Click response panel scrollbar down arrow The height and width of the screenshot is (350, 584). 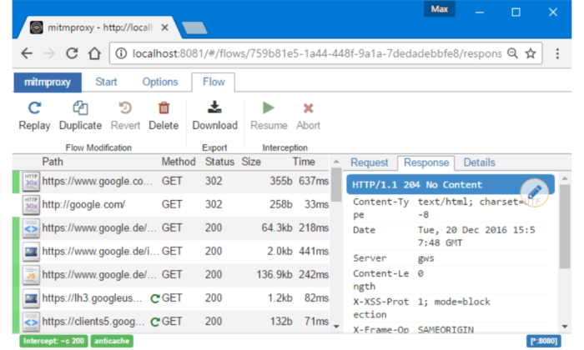565,327
